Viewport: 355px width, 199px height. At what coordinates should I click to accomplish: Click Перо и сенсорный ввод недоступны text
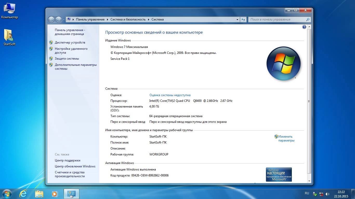(188, 122)
